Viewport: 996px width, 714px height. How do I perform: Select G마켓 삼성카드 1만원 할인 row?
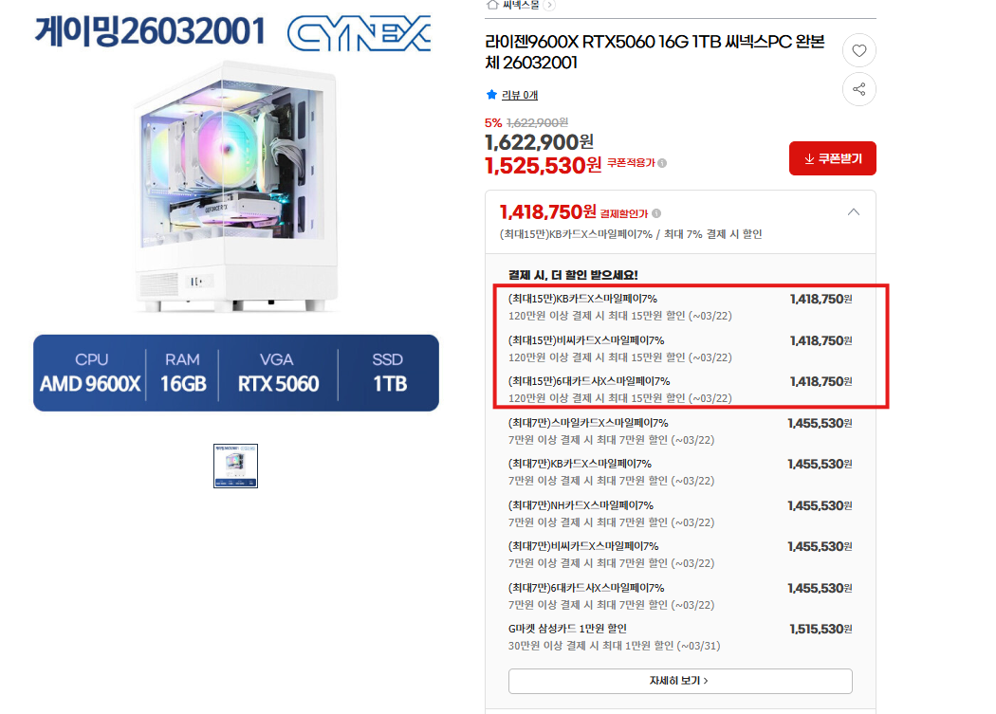click(680, 637)
